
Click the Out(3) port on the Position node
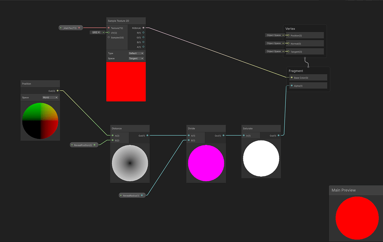point(57,90)
